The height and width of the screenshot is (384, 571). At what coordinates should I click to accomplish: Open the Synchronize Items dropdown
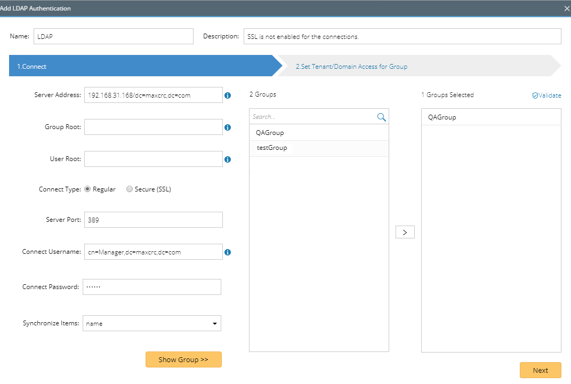point(214,323)
